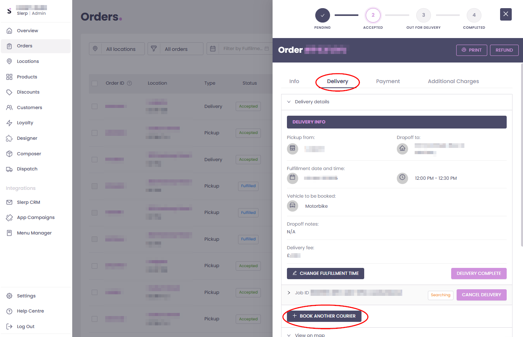
Task: Check the first order row checkbox
Action: pos(94,106)
